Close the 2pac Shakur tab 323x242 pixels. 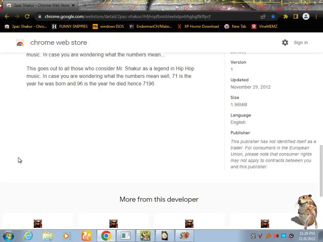[x=73, y=5]
